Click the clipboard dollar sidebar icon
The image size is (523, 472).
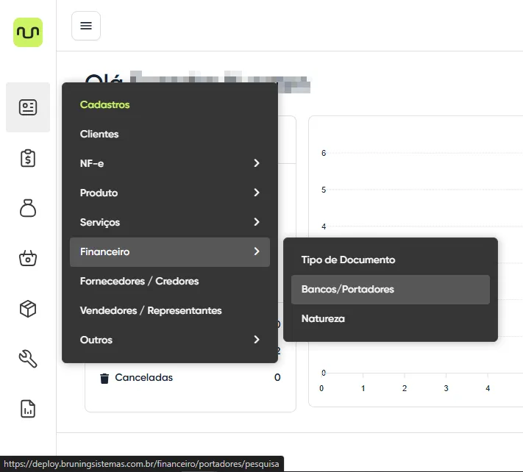point(28,157)
